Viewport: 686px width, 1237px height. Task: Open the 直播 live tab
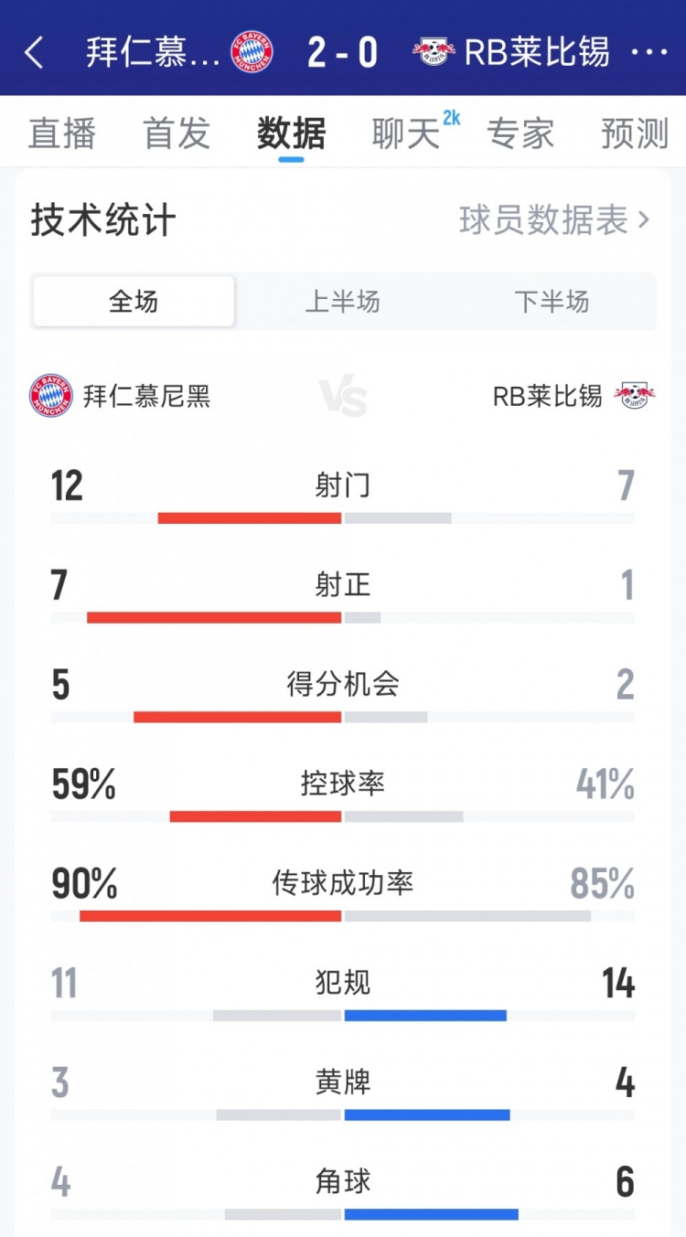pos(62,133)
